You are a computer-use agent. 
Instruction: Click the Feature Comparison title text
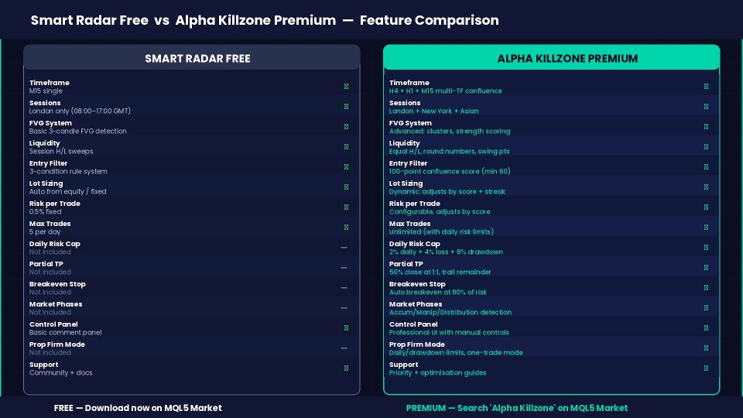coord(430,20)
